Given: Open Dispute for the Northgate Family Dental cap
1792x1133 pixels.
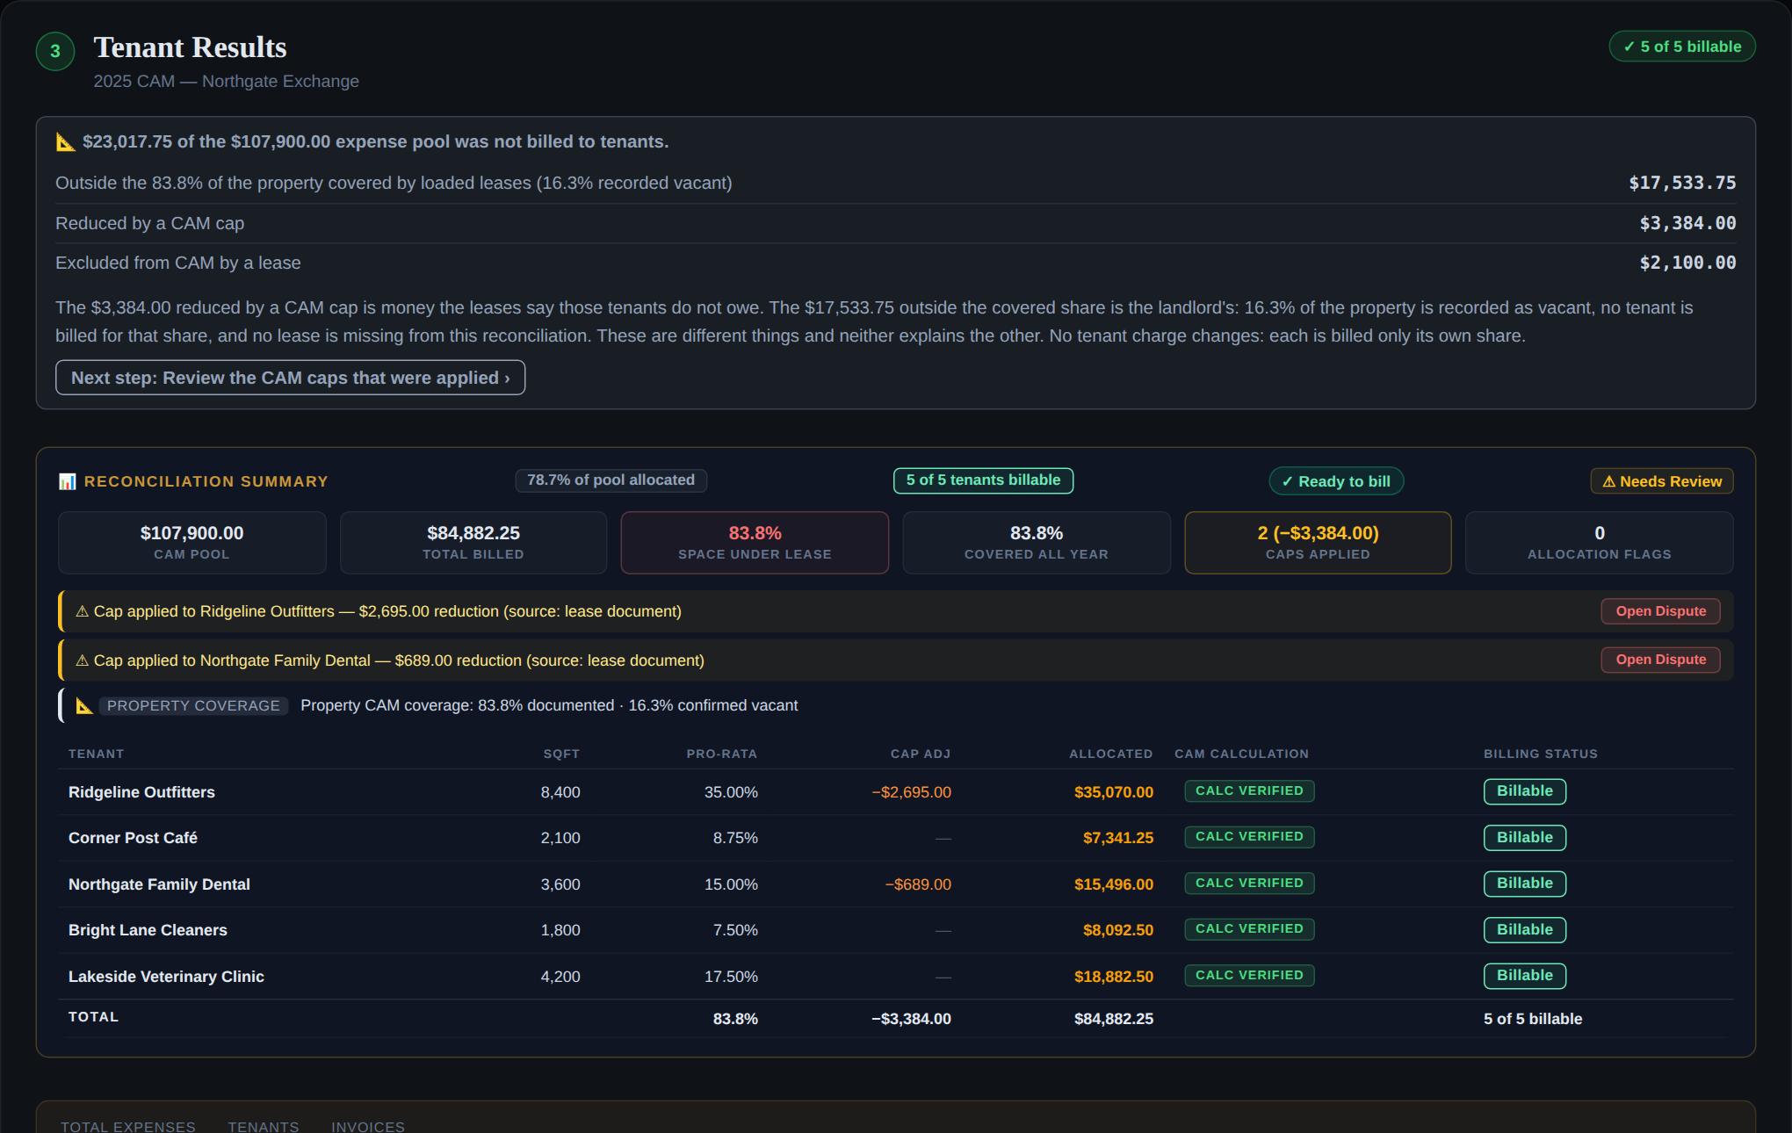Looking at the screenshot, I should [x=1660, y=660].
